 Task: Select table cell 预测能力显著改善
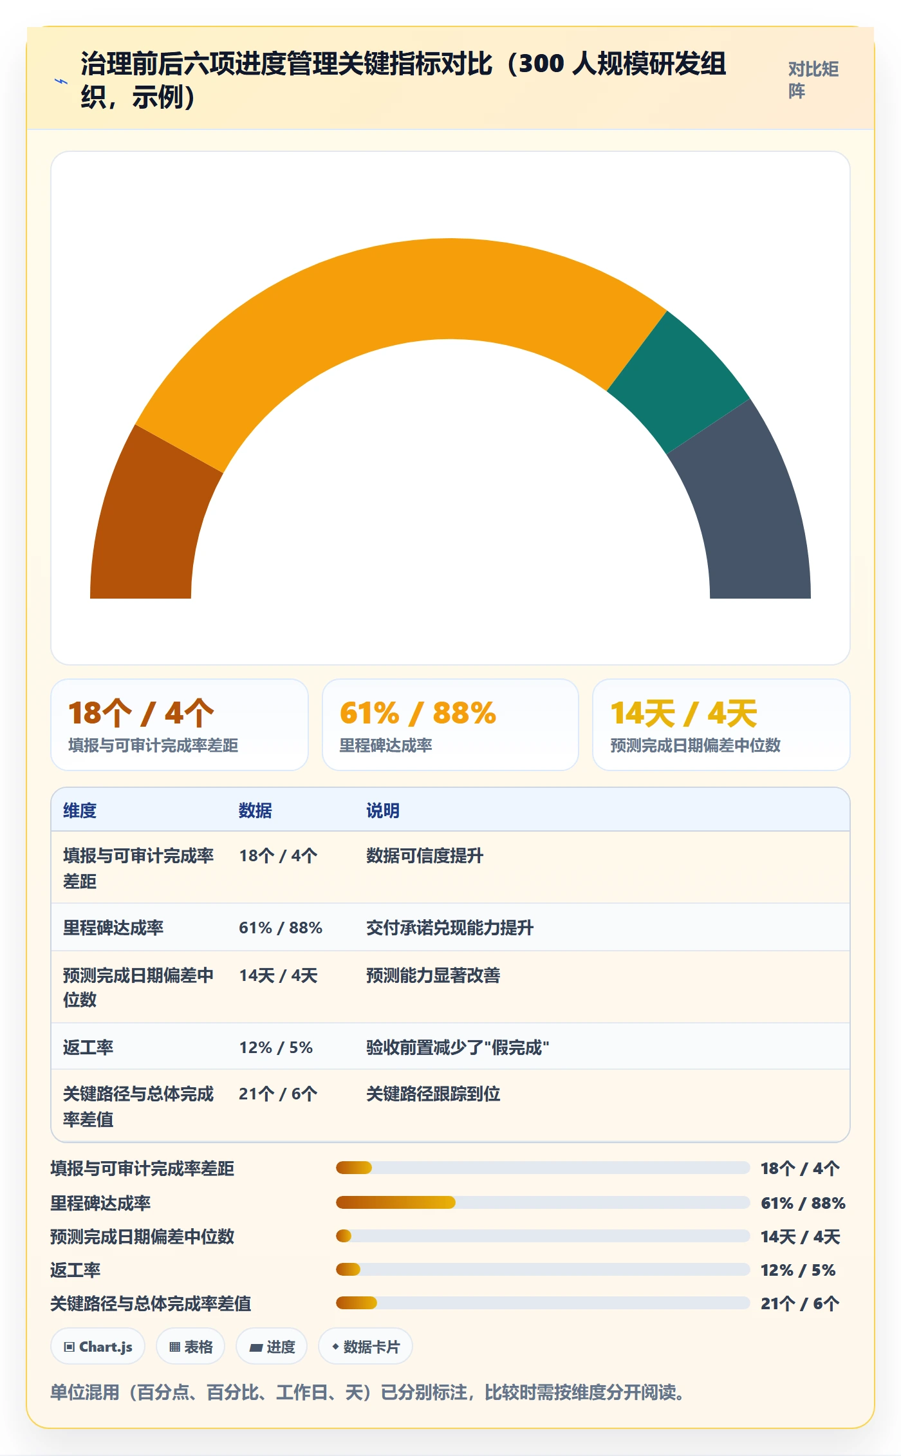tap(433, 975)
